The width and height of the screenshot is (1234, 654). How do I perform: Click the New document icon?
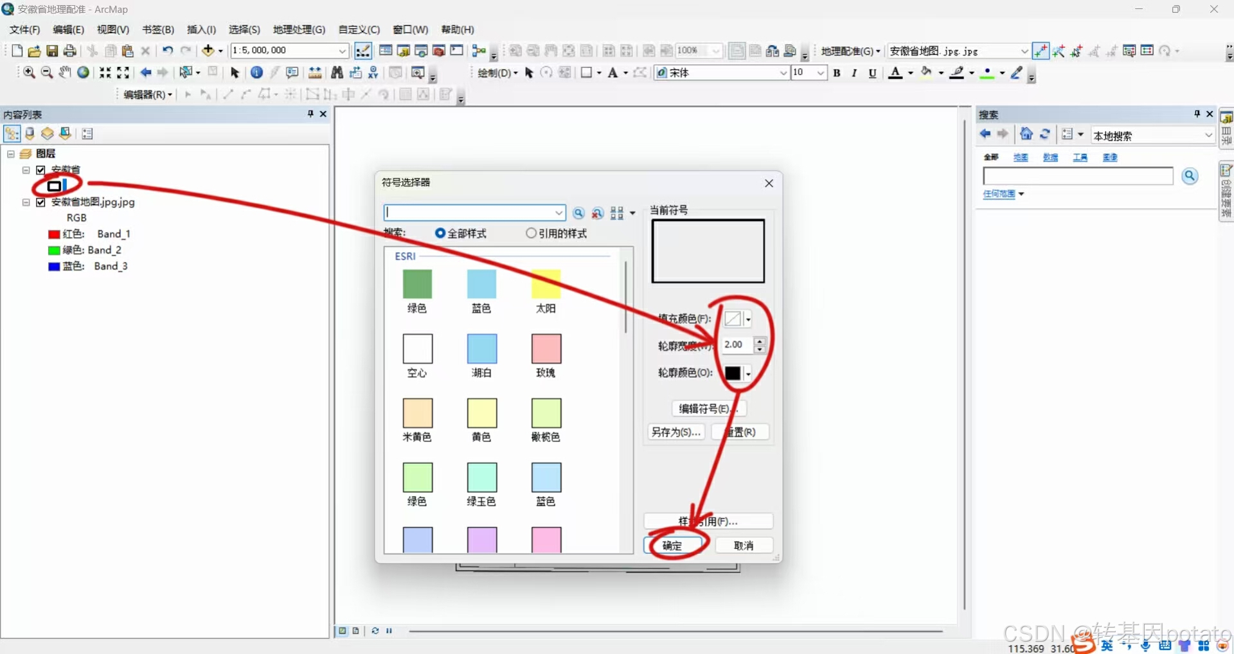[17, 51]
